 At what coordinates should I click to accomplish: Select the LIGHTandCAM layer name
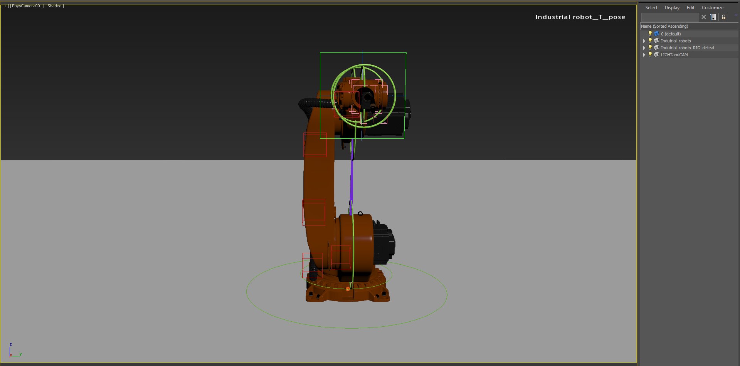pyautogui.click(x=674, y=55)
